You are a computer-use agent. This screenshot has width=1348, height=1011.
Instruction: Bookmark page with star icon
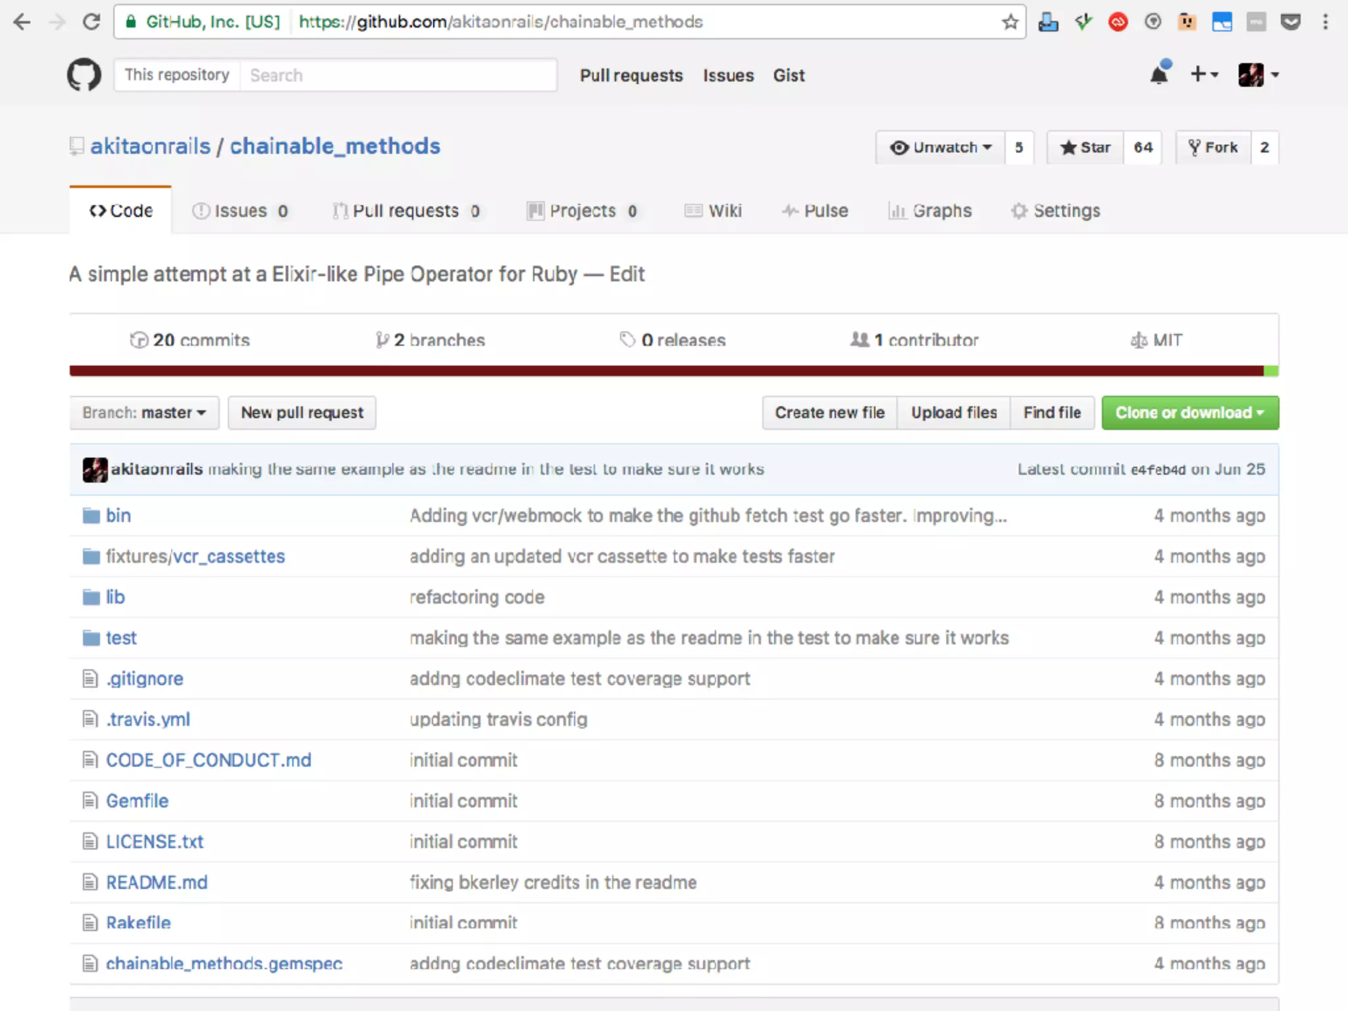(1010, 22)
